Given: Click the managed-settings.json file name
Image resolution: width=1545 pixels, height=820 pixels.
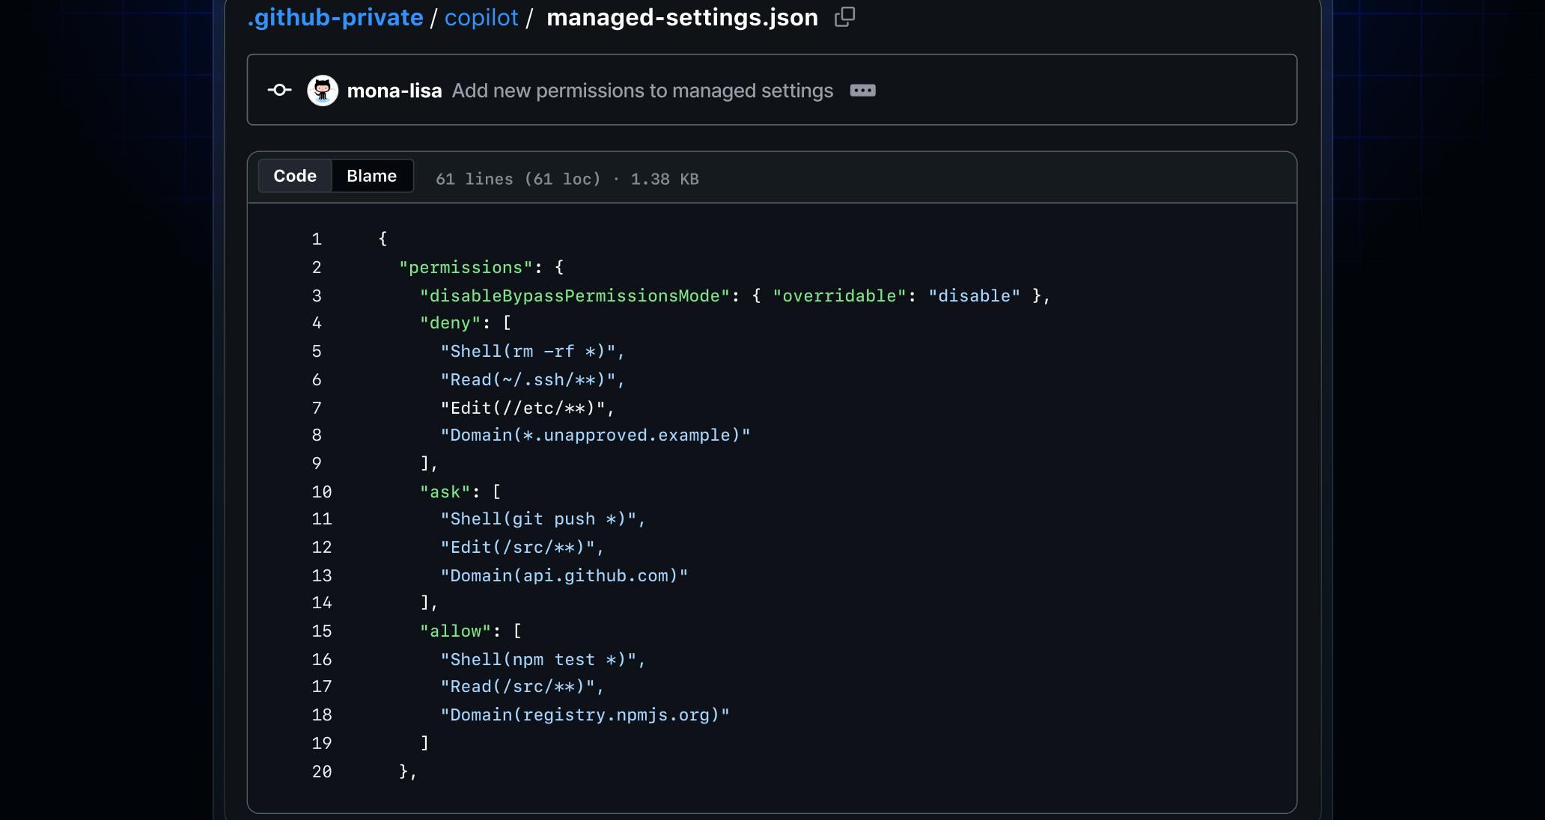Looking at the screenshot, I should point(682,17).
